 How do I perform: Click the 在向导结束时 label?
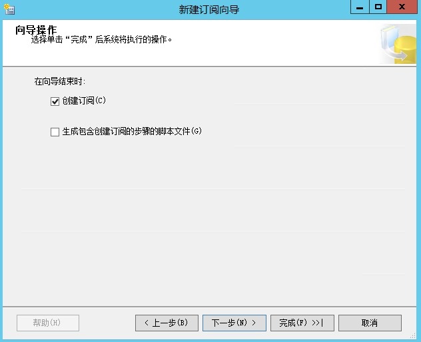[x=60, y=82]
